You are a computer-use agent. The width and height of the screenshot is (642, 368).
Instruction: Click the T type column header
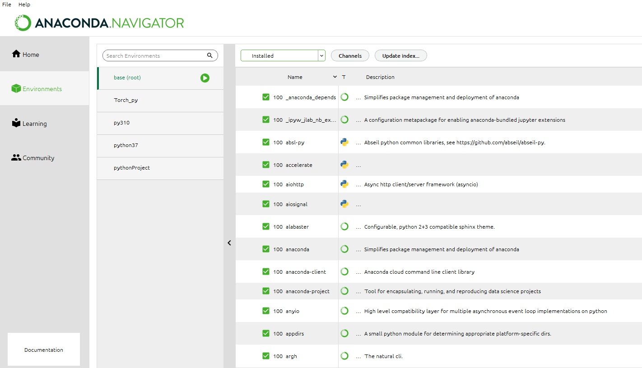[x=344, y=77]
